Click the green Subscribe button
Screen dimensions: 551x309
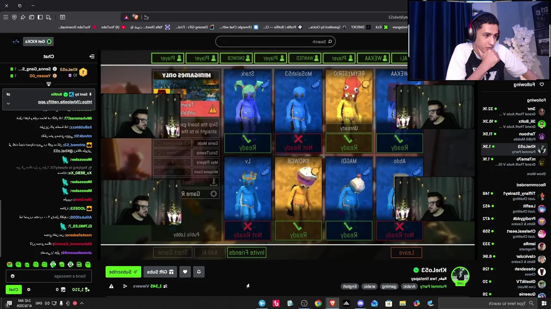123,272
